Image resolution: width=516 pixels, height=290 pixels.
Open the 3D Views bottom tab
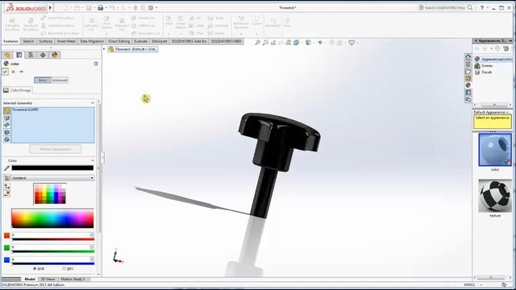(48, 280)
